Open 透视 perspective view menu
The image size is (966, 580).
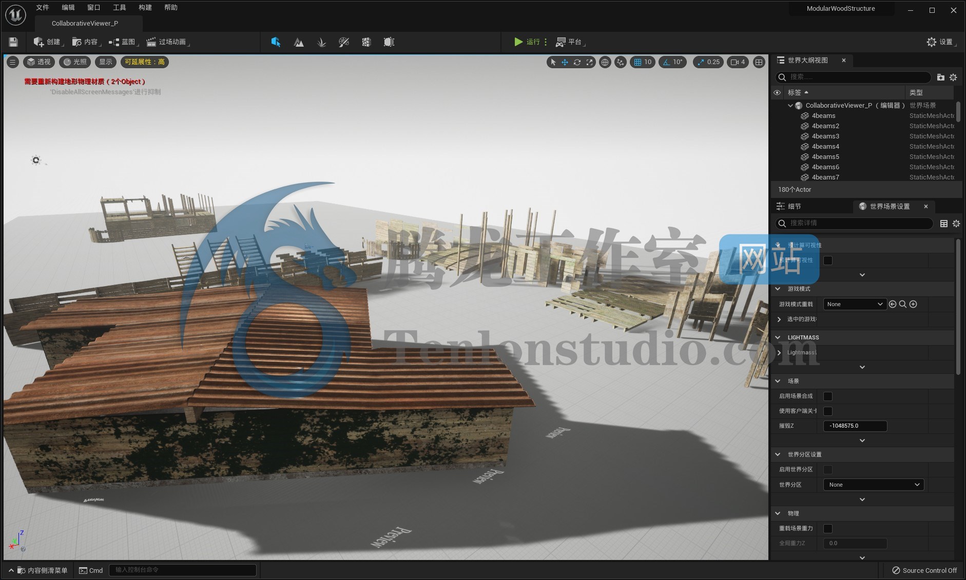click(38, 62)
